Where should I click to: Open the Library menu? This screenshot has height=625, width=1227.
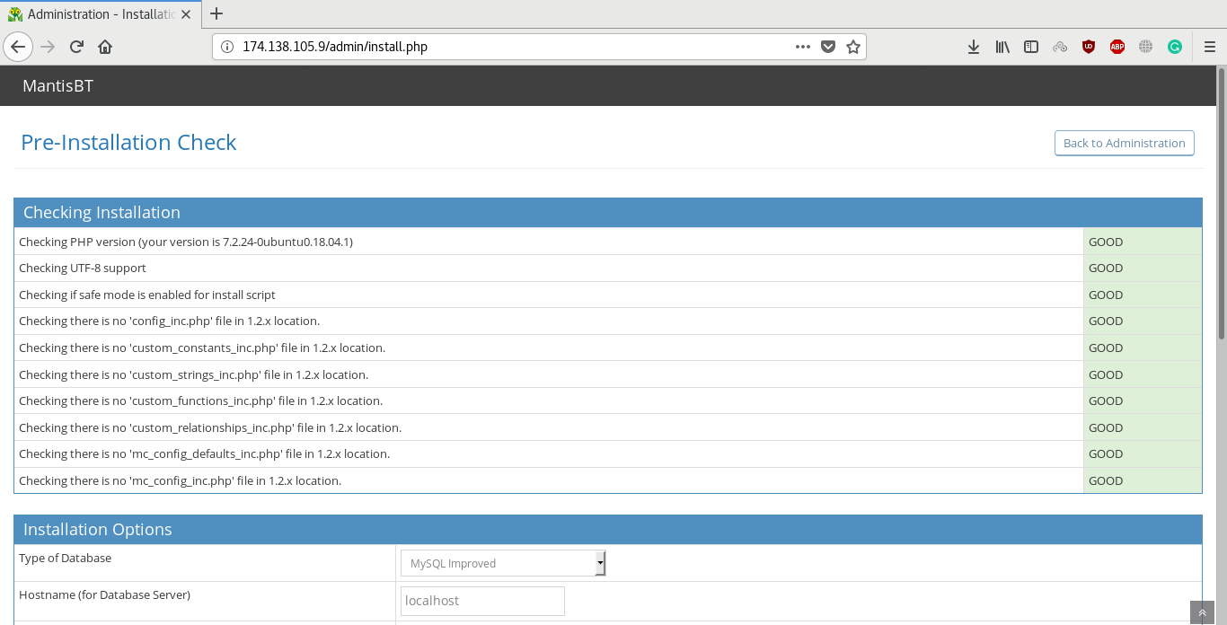click(x=1002, y=47)
